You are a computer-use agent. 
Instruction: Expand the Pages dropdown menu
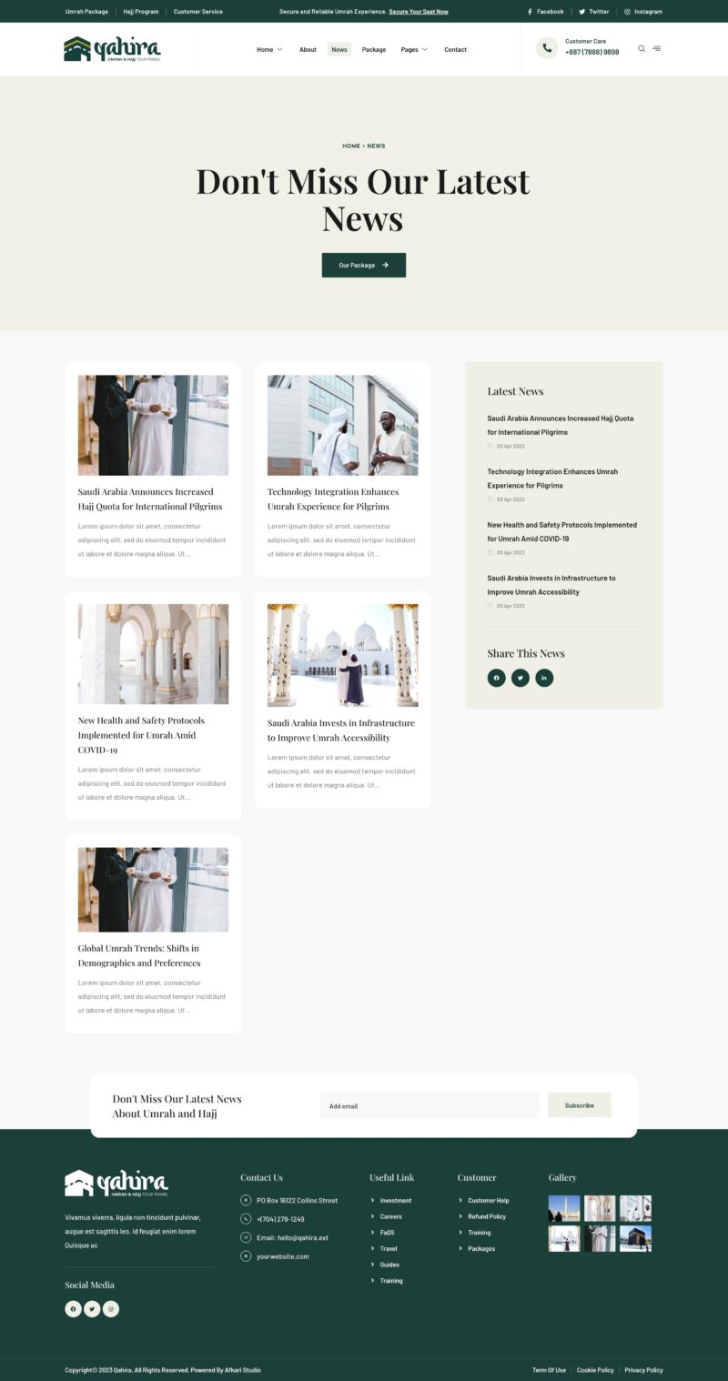point(414,49)
